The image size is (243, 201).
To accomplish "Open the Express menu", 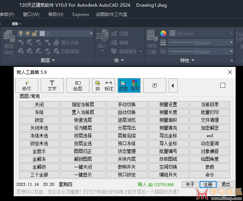I will pyautogui.click(x=81, y=14).
